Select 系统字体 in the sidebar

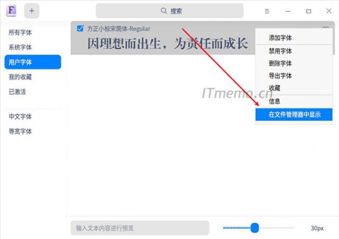click(x=33, y=47)
